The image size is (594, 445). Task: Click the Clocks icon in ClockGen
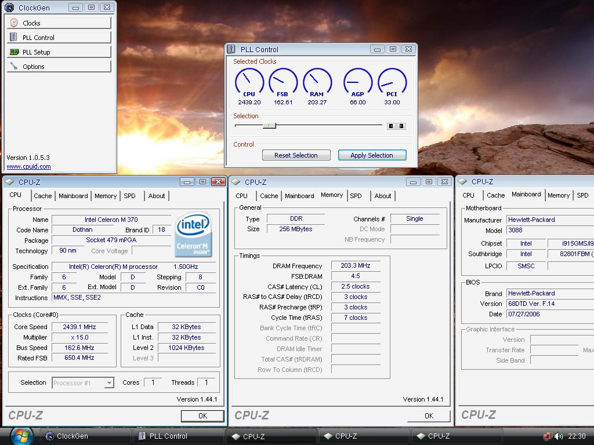[14, 23]
